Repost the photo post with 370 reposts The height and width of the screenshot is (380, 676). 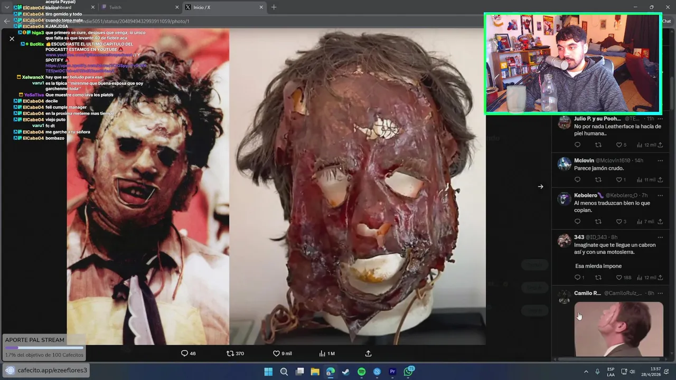pos(236,353)
